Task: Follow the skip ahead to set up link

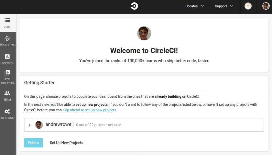Action: pyautogui.click(x=89, y=110)
